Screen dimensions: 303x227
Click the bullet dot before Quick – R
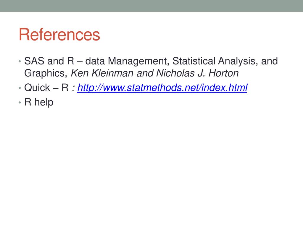[x=20, y=88]
